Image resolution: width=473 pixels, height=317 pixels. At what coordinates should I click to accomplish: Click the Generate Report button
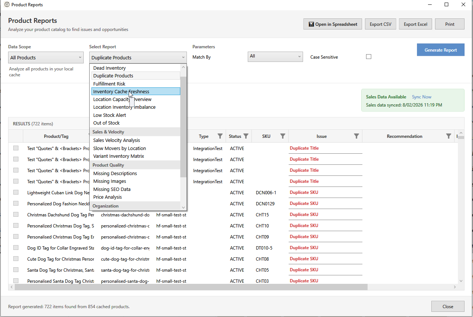coord(441,49)
